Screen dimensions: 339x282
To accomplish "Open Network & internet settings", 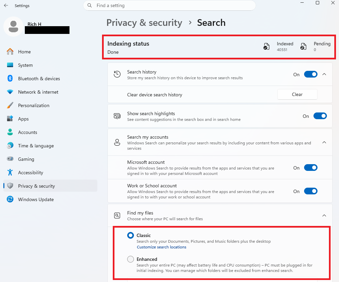I will pos(50,92).
